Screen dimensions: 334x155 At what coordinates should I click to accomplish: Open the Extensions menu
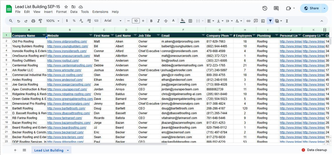(100, 12)
